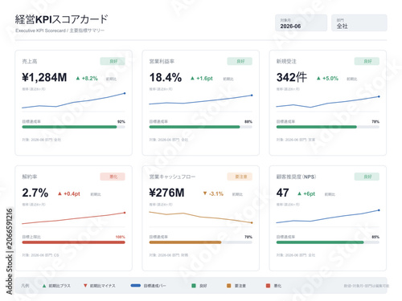Click the red square 悪化 legend icon

click(x=268, y=286)
